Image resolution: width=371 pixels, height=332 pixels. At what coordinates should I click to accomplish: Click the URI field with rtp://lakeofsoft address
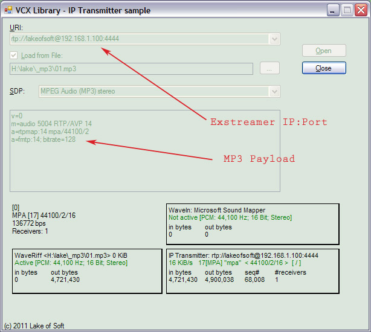click(x=145, y=39)
